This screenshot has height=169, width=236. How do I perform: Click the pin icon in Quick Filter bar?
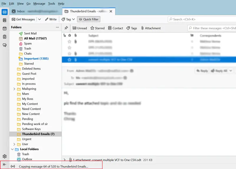[x=66, y=28]
